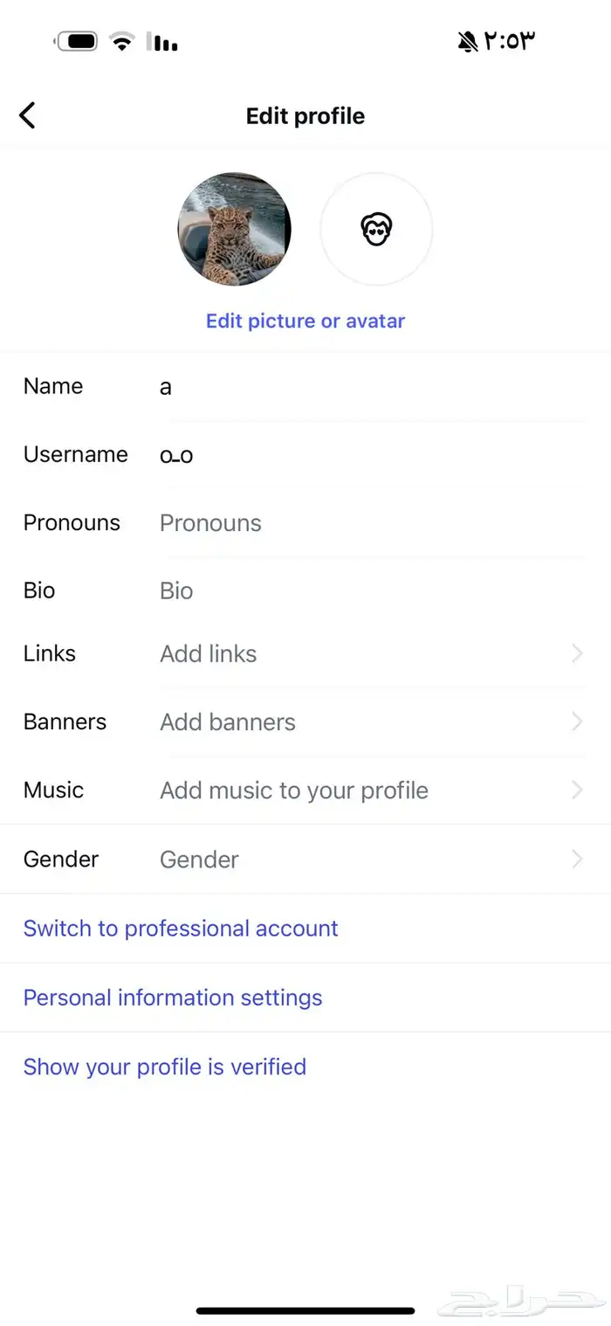Tap Show your profile is verified
Viewport: 611px width, 1326px height.
pos(165,1067)
